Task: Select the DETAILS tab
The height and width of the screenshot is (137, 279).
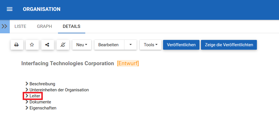Action: click(71, 26)
